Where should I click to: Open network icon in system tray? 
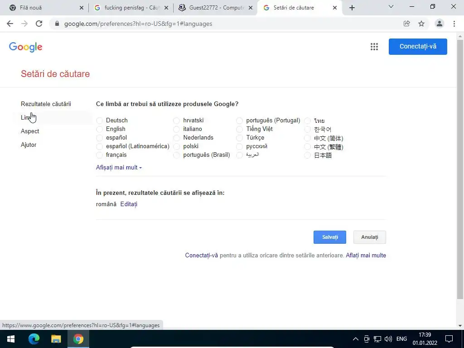(377, 339)
